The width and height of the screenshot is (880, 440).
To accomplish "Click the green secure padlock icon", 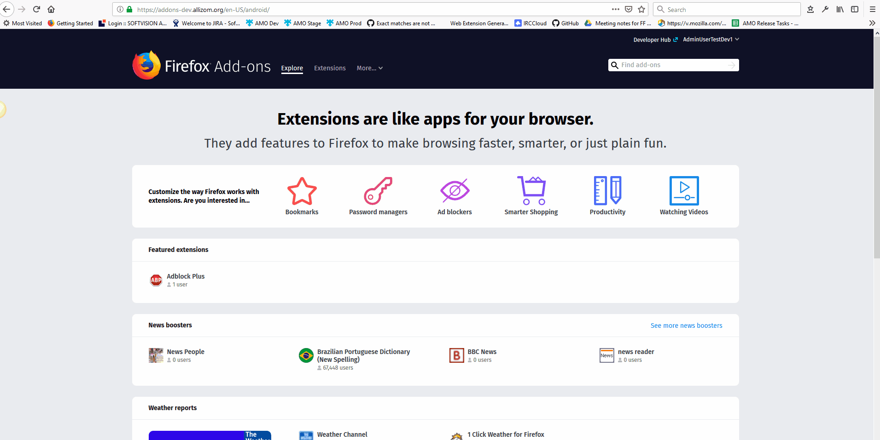I will click(x=129, y=9).
